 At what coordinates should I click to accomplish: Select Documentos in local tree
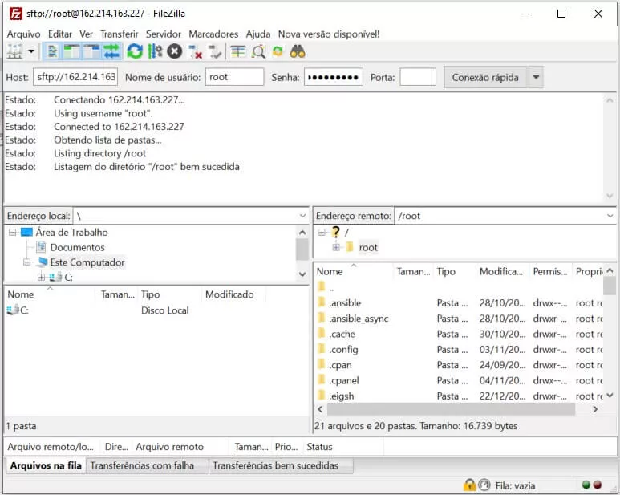[78, 247]
